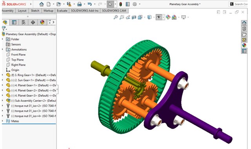Open Design Library in task pane
Screen dimensions: 251x149
[244, 28]
